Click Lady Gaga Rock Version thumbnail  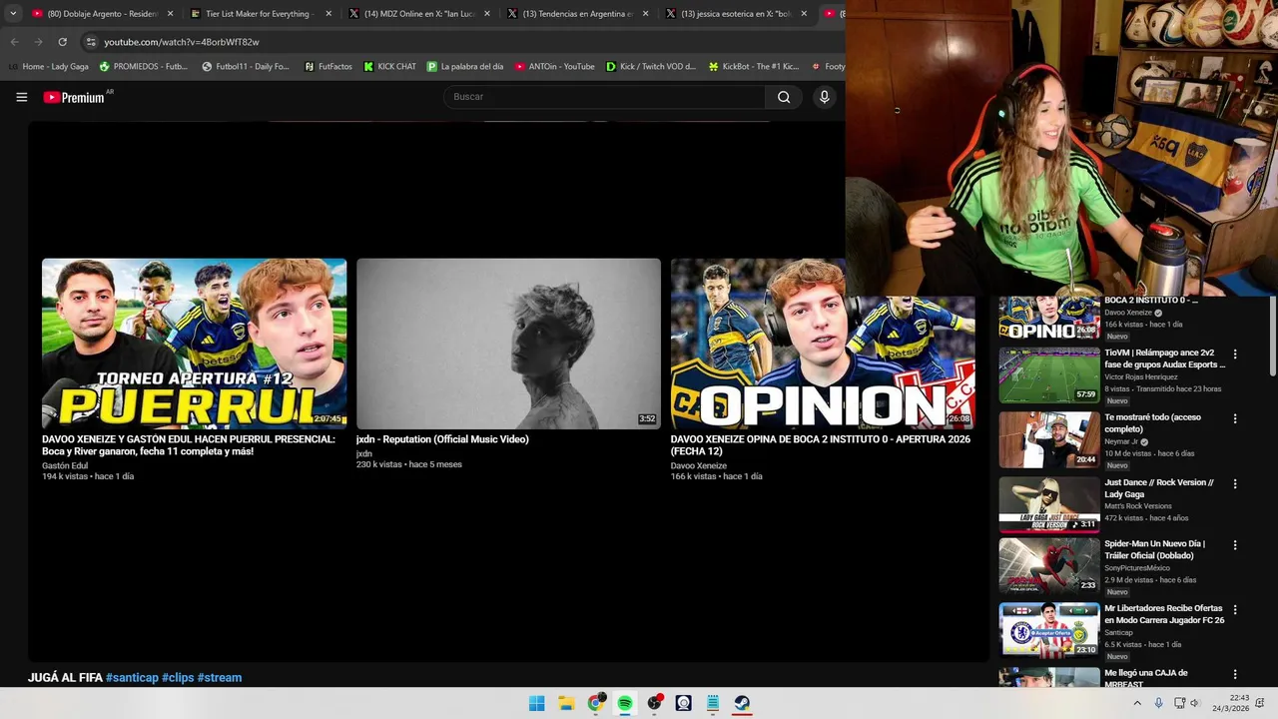pos(1049,504)
